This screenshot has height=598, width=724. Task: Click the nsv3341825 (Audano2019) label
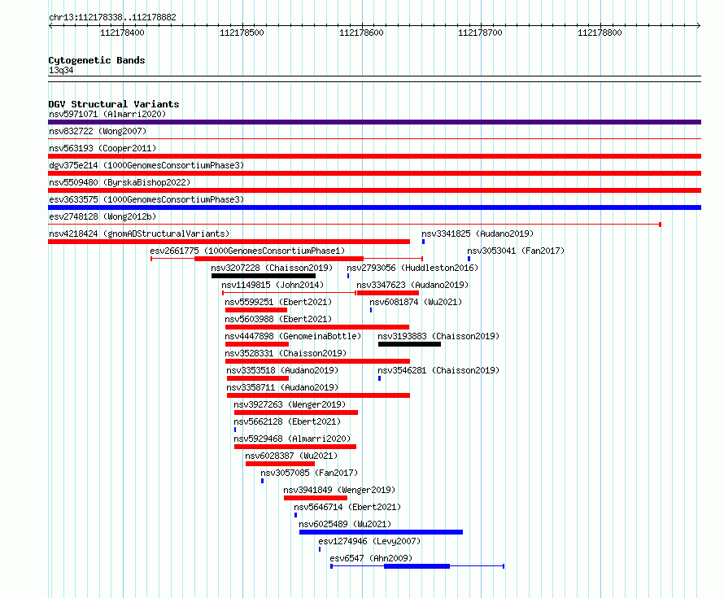(478, 234)
